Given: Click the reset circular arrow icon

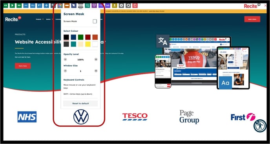Looking at the screenshot, I should click(128, 5).
